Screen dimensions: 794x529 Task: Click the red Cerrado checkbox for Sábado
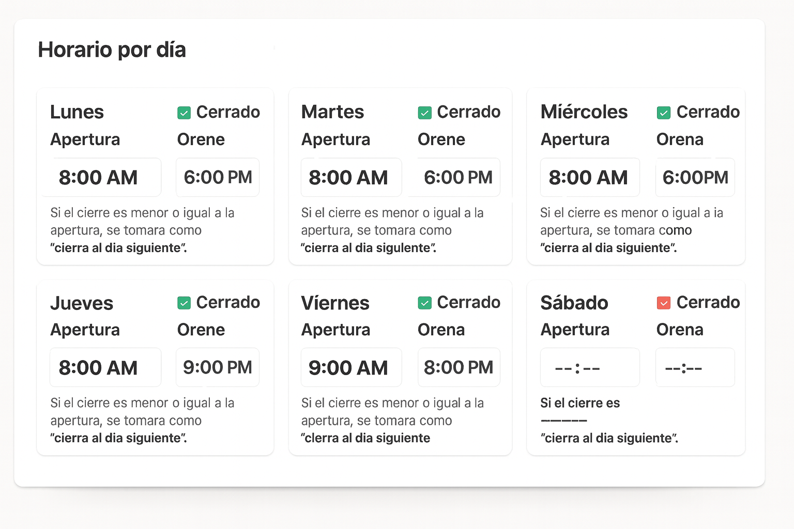click(x=664, y=303)
